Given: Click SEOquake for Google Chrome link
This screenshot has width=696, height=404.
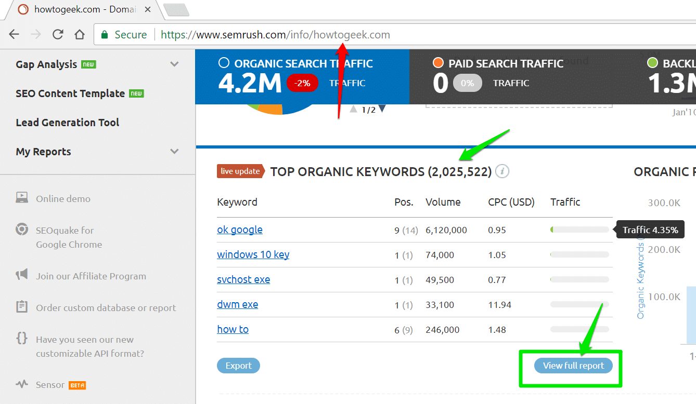Looking at the screenshot, I should [x=69, y=237].
